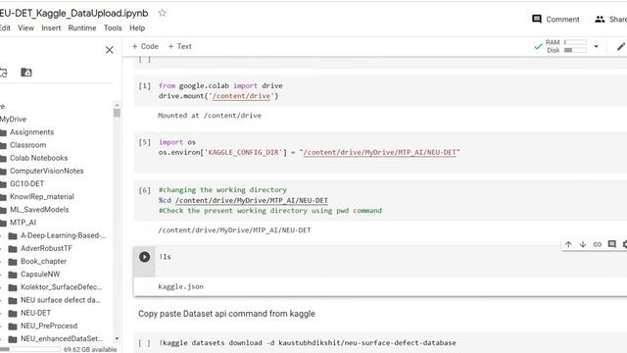Click the disk storage available bar
Screen dimensions: 627x353
pyautogui.click(x=30, y=349)
